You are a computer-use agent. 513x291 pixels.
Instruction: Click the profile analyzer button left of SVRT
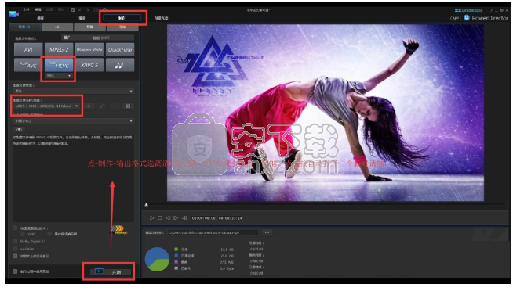tap(67, 38)
